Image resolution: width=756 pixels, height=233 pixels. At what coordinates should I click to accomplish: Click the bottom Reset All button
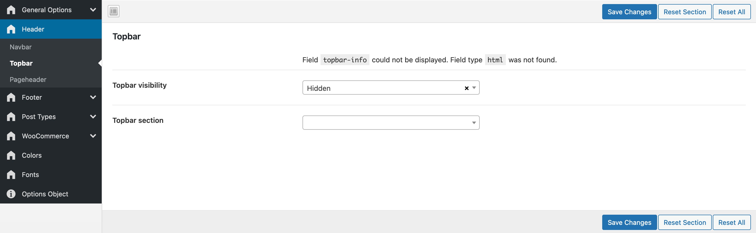coord(732,222)
